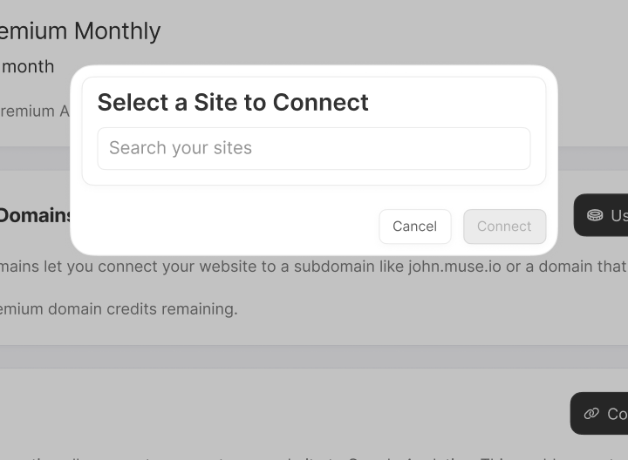628x460 pixels.
Task: Click the chain link icon on the lower button
Action: (x=591, y=414)
